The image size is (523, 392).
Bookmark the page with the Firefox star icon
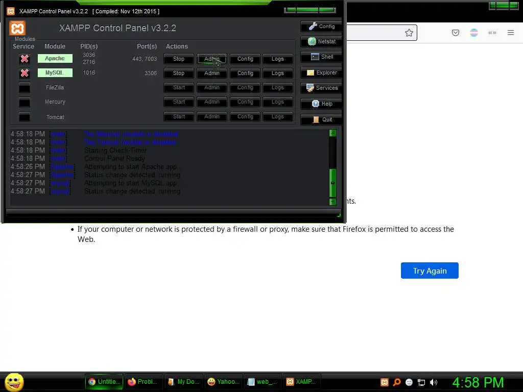(409, 33)
